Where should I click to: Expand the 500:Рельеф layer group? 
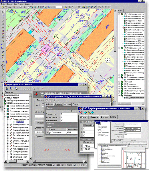coord(119,82)
